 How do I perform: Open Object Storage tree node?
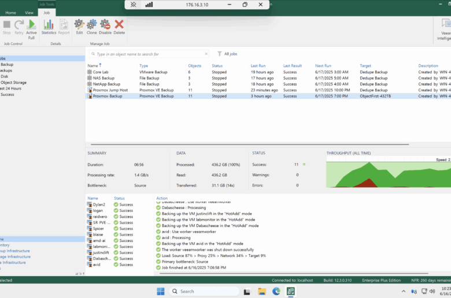tap(13, 83)
